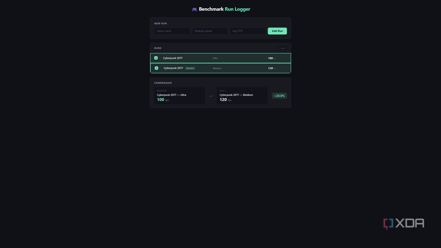Click into the Settings preset field
Image resolution: width=441 pixels, height=248 pixels.
pyautogui.click(x=210, y=31)
